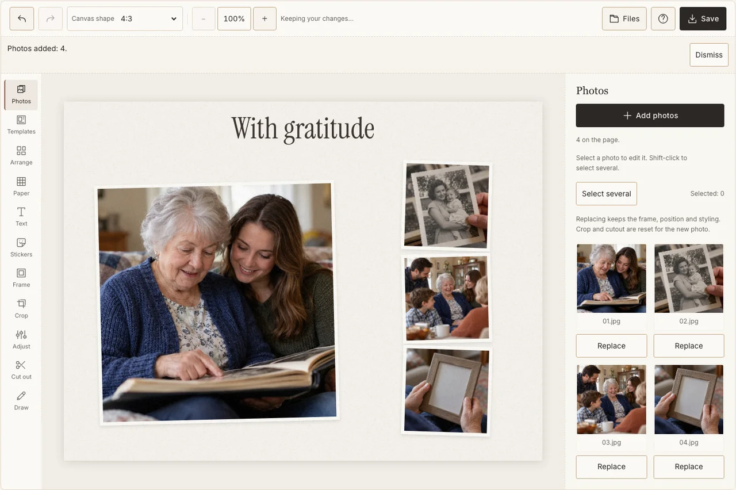Open the Files button

click(624, 18)
